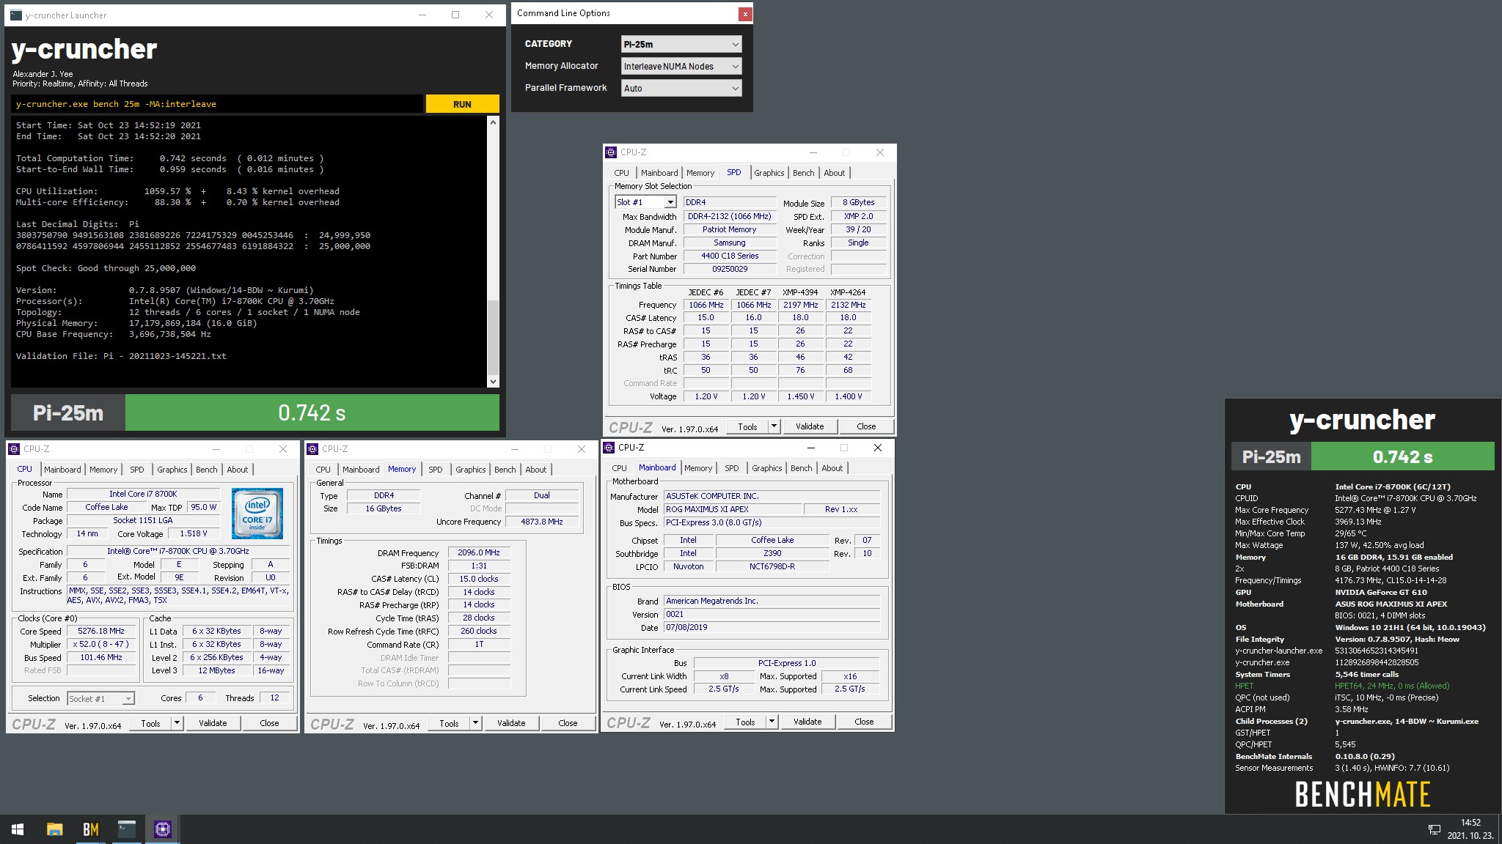The image size is (1502, 844).
Task: Expand Tools arrow in Mainboard tab window
Action: point(772,722)
